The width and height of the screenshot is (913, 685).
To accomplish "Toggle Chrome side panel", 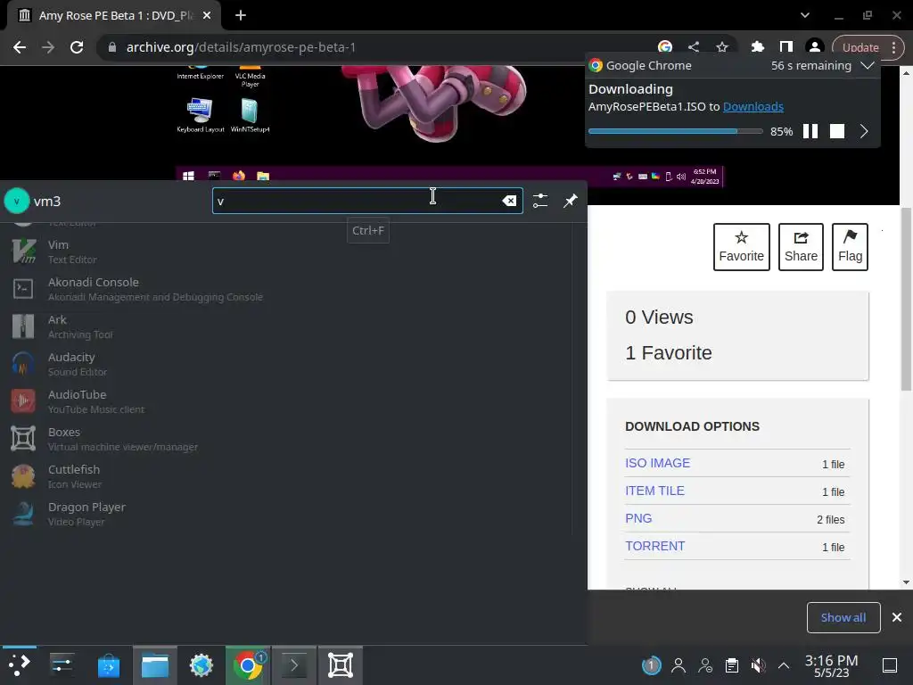I will (786, 47).
